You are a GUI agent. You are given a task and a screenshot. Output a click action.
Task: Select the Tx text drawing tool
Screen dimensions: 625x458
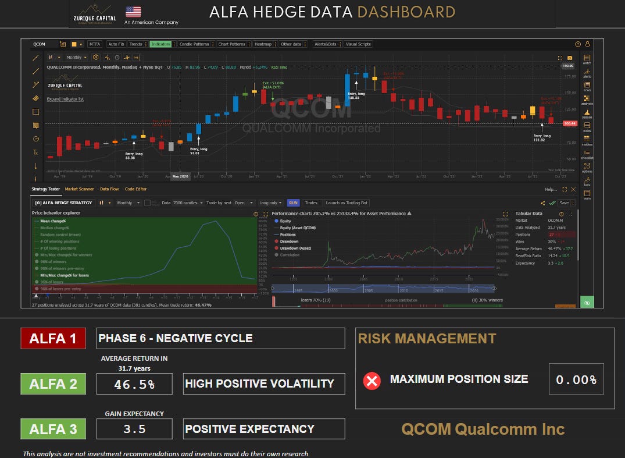coord(35,152)
